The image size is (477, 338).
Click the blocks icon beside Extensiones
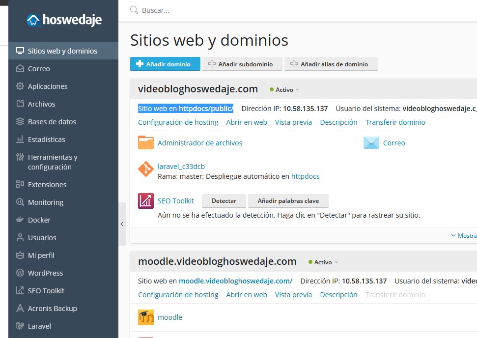click(x=20, y=184)
